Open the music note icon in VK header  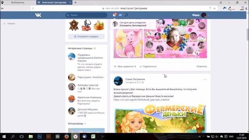pos(126,15)
